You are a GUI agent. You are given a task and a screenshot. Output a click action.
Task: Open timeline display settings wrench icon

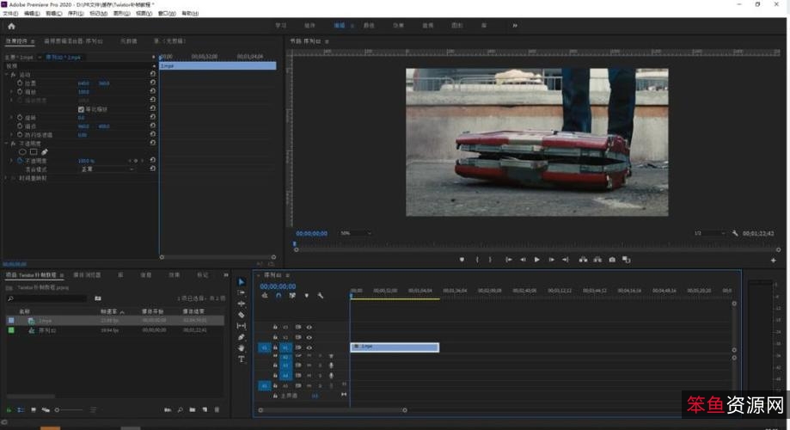point(320,296)
